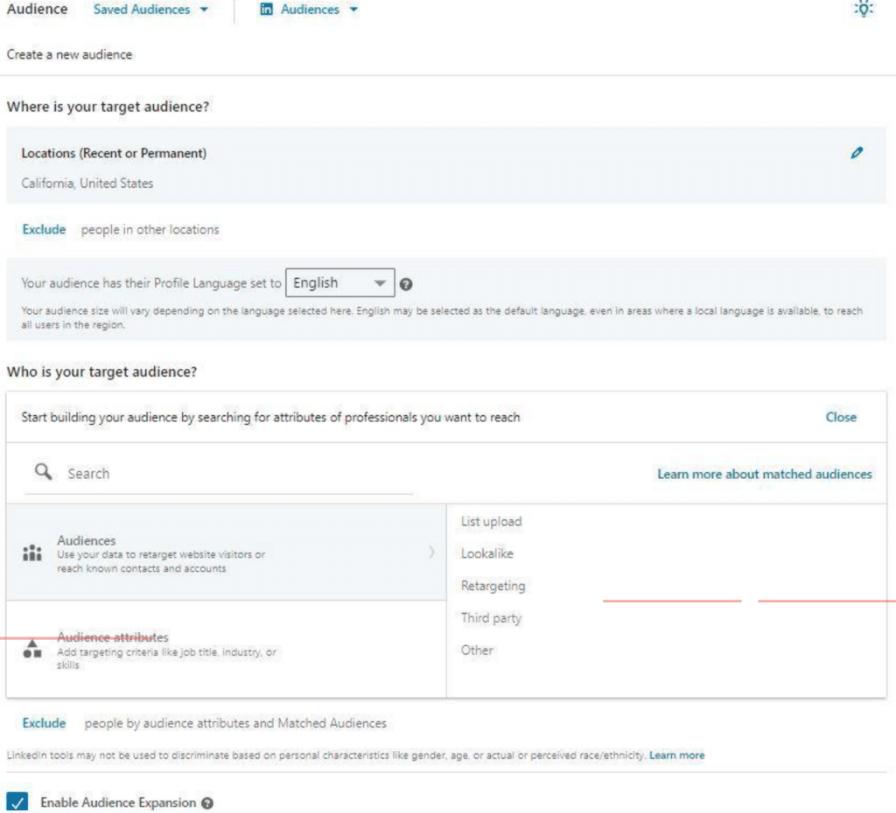Image resolution: width=896 pixels, height=813 pixels.
Task: Click the lightbulb tips icon
Action: click(863, 10)
